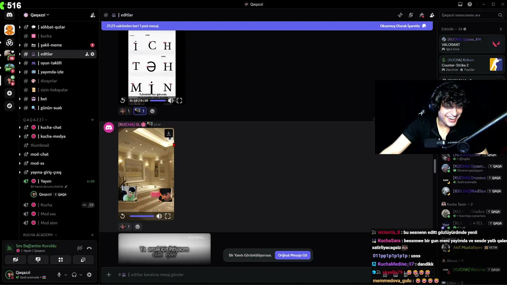The image size is (507, 285).
Task: Click Orijinal Mesaja Git button
Action: [293, 255]
